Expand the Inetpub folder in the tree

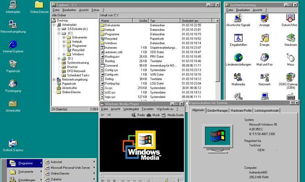point(64,41)
